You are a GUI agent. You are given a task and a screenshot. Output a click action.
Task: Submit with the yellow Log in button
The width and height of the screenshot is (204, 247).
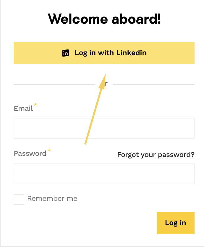coord(175,223)
